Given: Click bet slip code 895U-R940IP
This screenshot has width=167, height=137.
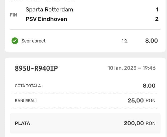Looking at the screenshot, I should [x=36, y=68].
